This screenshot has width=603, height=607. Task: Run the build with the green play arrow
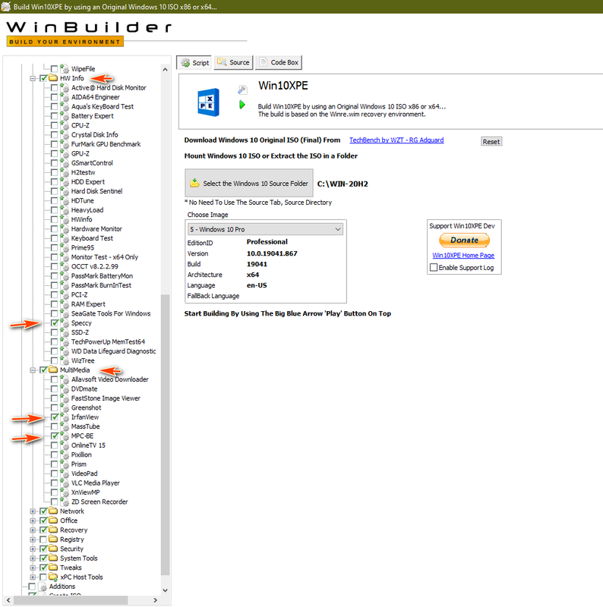[242, 105]
